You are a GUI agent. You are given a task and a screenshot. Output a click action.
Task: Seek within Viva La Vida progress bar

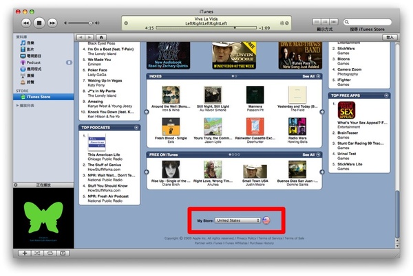click(206, 28)
